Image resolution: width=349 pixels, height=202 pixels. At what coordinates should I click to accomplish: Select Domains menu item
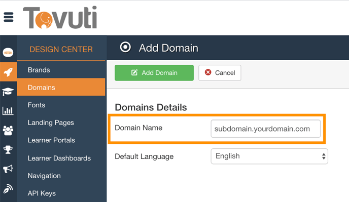click(x=61, y=87)
